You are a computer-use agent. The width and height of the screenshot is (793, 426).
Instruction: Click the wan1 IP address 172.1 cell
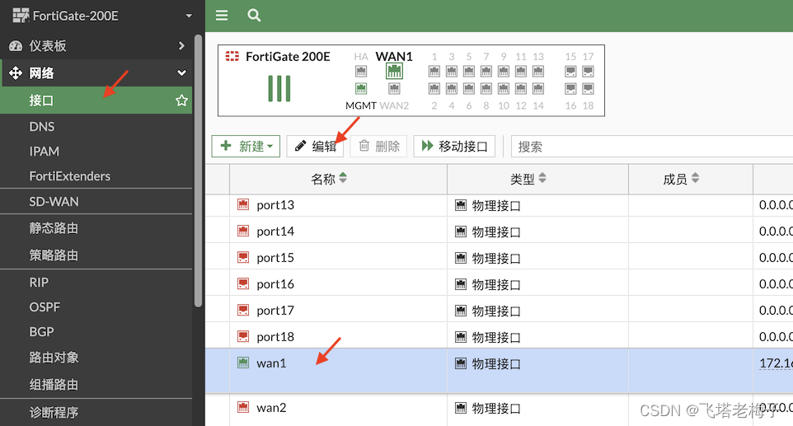click(776, 363)
